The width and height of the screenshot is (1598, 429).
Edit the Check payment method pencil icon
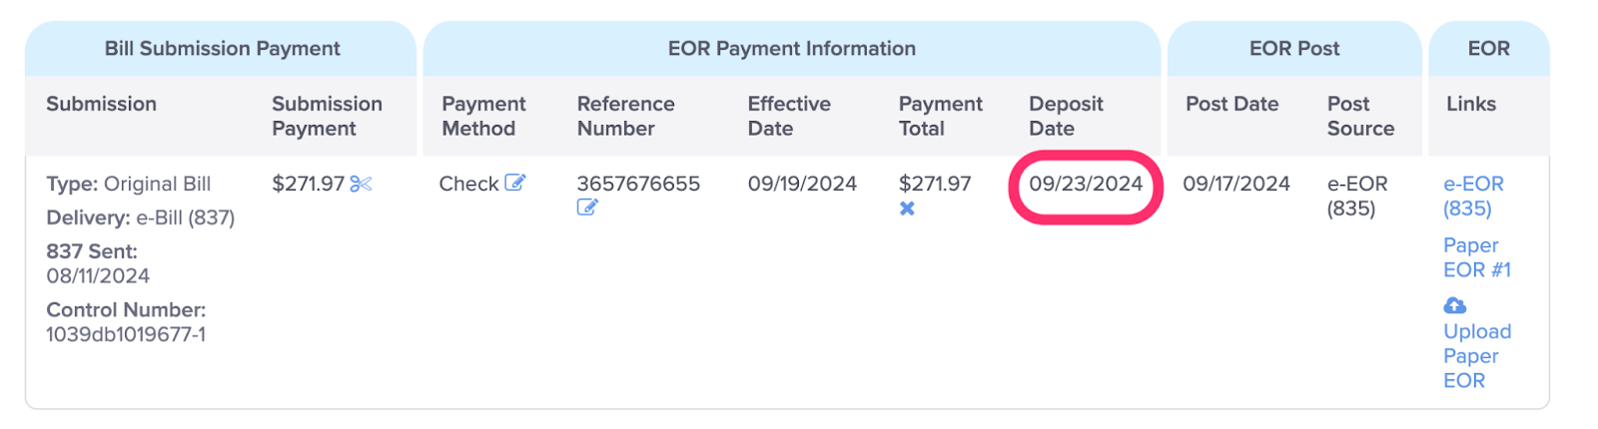(515, 183)
